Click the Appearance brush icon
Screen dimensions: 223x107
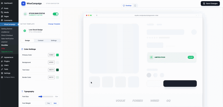coord(2,57)
